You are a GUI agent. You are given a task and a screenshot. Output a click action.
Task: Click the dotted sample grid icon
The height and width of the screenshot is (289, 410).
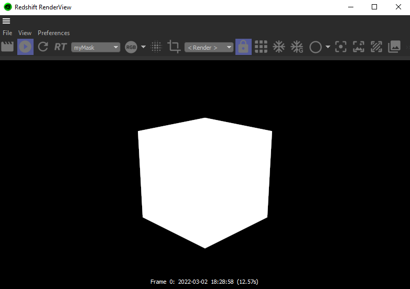156,47
